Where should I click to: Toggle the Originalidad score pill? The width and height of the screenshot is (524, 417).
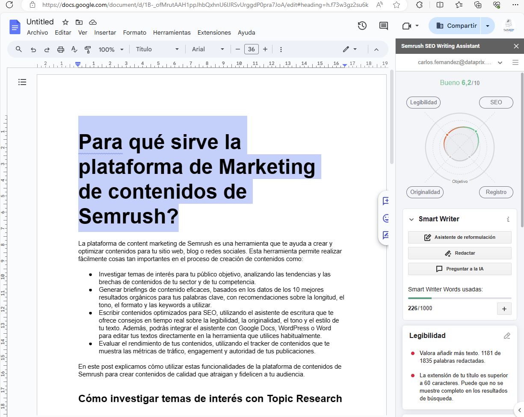[425, 192]
